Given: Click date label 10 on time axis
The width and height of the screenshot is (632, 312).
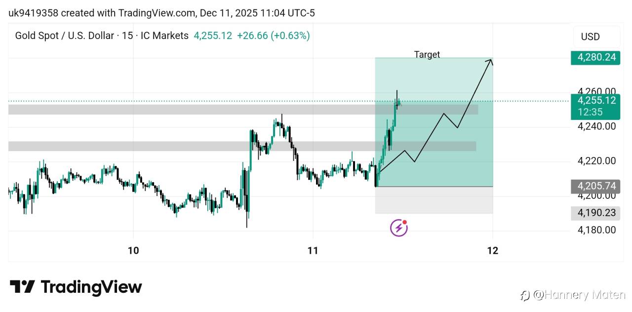Looking at the screenshot, I should 133,250.
